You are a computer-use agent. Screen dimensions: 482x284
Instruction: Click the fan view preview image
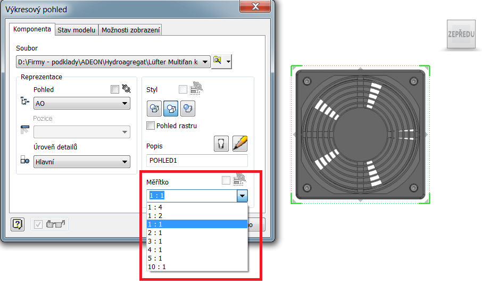[360, 135]
